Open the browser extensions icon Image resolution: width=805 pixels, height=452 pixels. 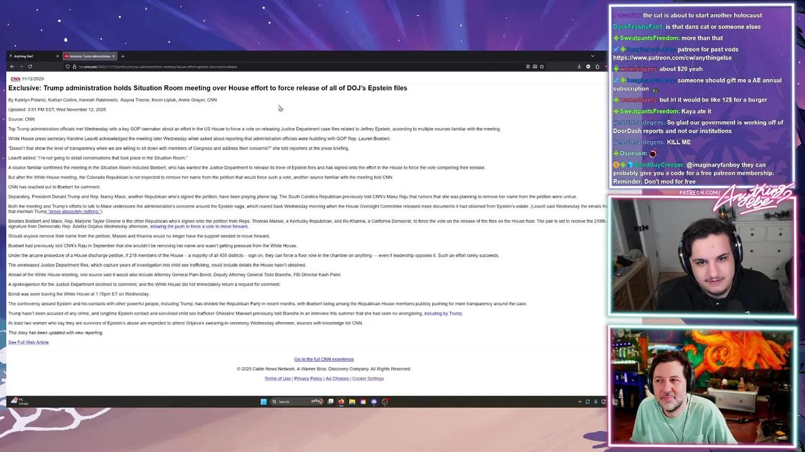tap(597, 67)
